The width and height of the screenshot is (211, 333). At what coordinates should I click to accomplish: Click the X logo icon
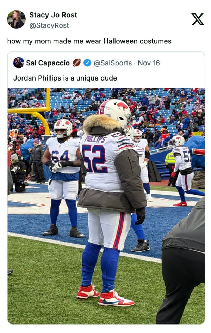pos(198,19)
